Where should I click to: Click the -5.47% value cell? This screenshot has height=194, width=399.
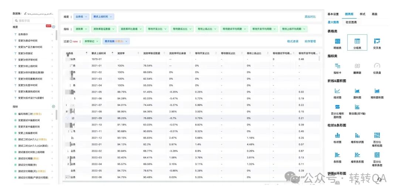(173, 98)
